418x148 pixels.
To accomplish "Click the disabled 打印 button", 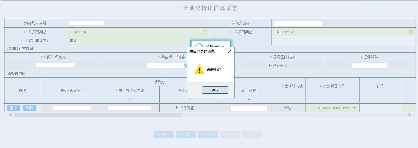I will tap(252, 135).
